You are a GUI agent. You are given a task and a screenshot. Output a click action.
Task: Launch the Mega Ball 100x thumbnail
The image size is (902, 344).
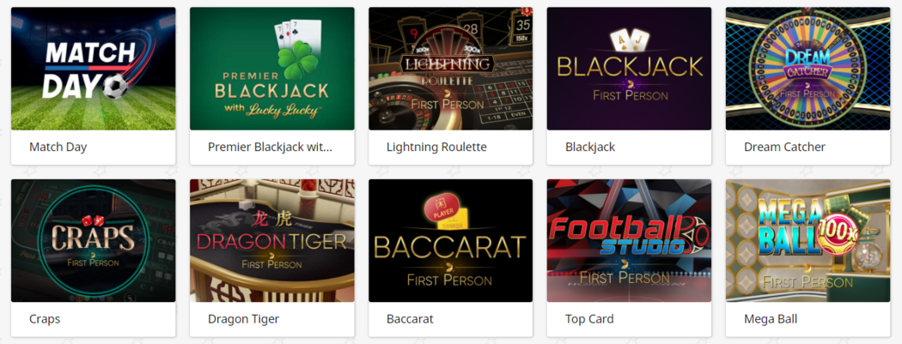coord(808,240)
